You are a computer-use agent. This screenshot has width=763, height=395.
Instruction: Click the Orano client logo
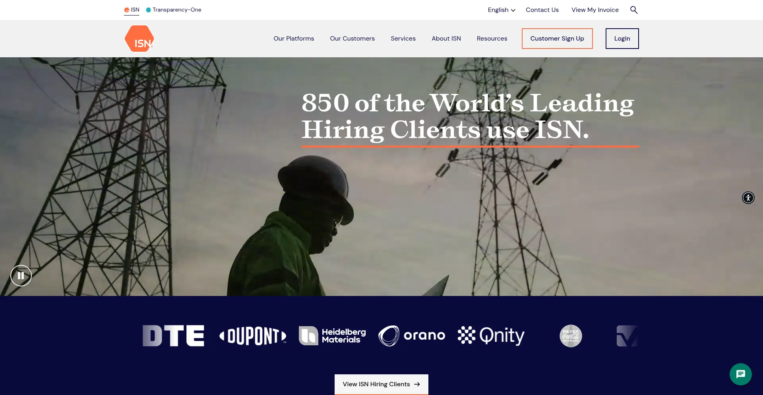coord(412,336)
